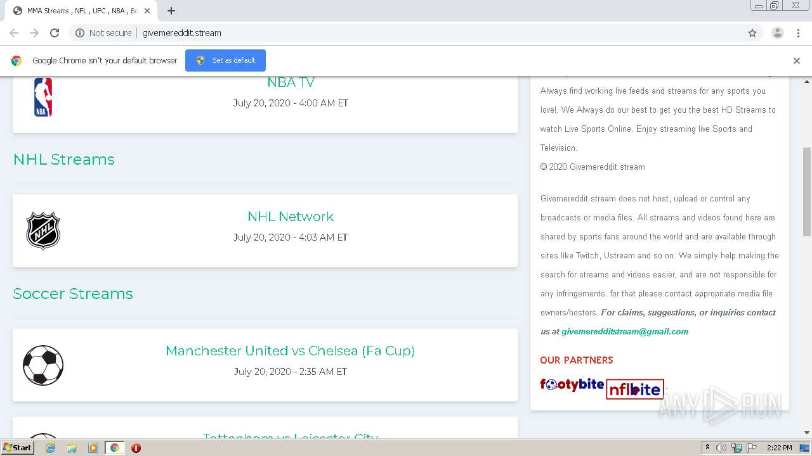Click the 2:22 PM system clock

779,448
